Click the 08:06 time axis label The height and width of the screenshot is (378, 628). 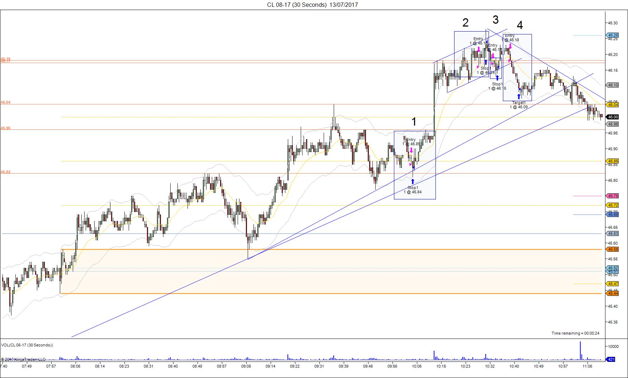75,366
